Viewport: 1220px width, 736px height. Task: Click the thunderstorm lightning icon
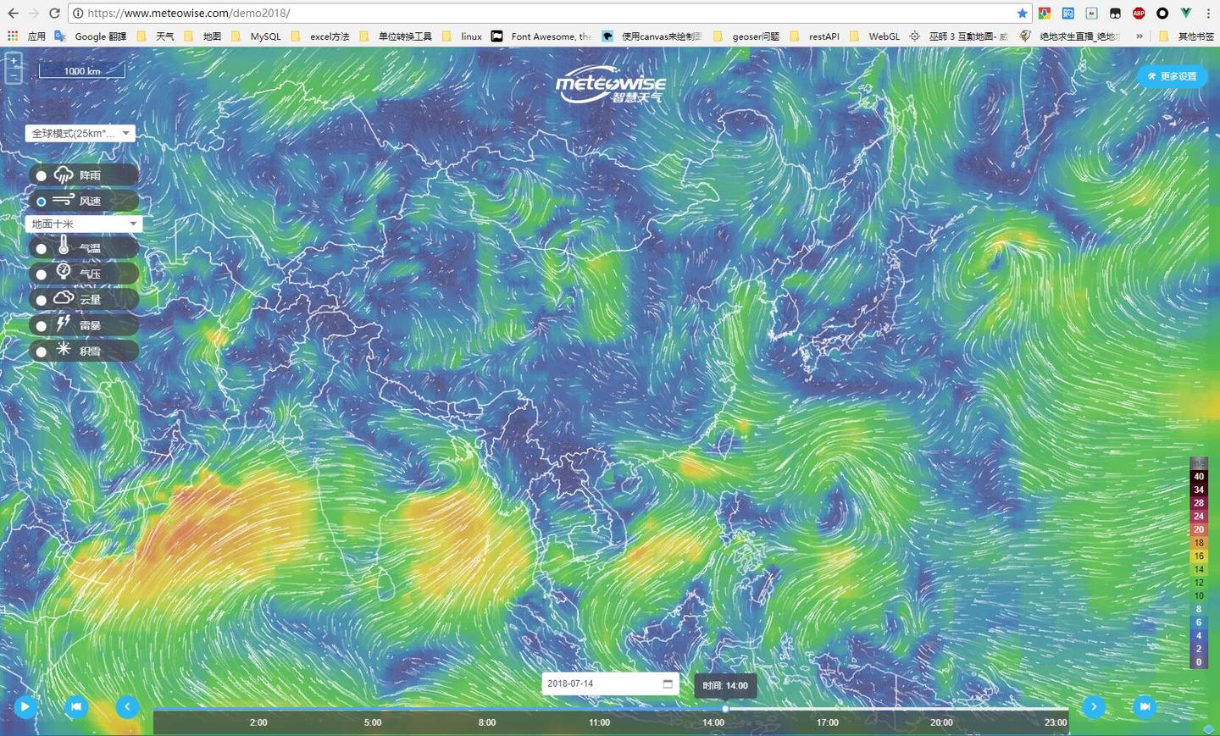tap(64, 324)
